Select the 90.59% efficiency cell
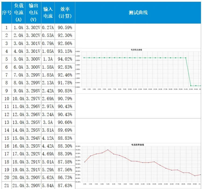 (x=65, y=27)
